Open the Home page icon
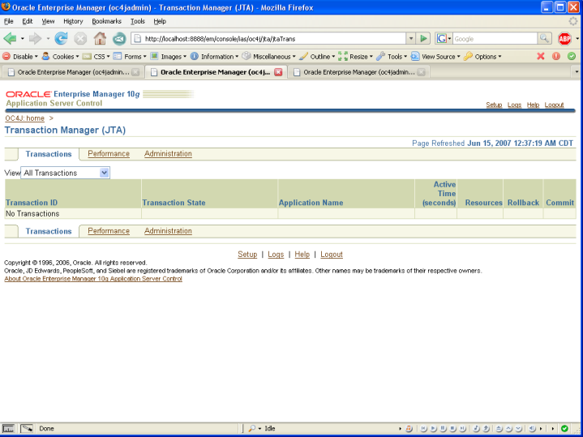 click(x=100, y=38)
